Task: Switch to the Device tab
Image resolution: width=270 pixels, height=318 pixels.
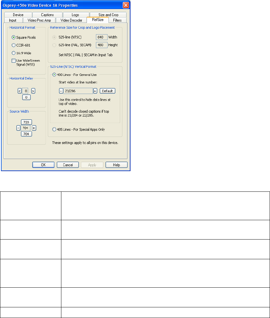Action: click(18, 15)
